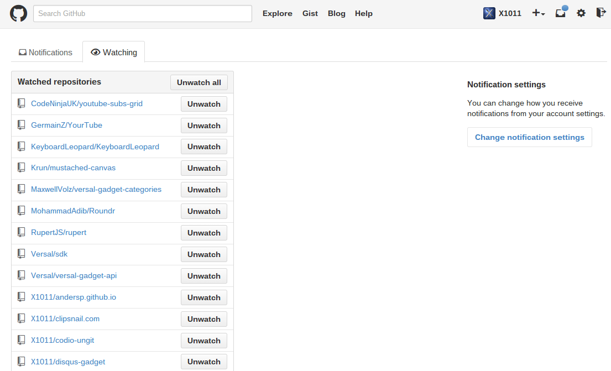Focus the Search GitHub field
The image size is (611, 371).
pyautogui.click(x=143, y=13)
